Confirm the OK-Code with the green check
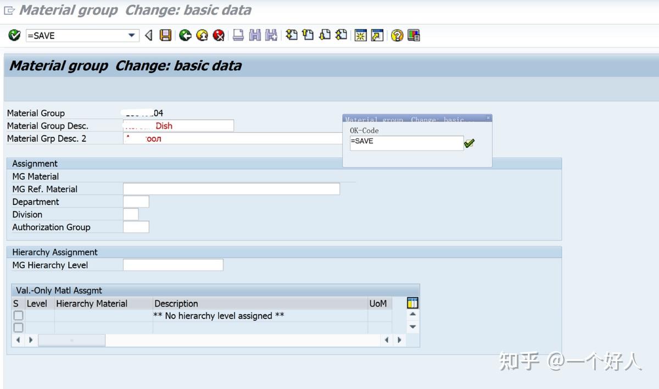 click(470, 143)
